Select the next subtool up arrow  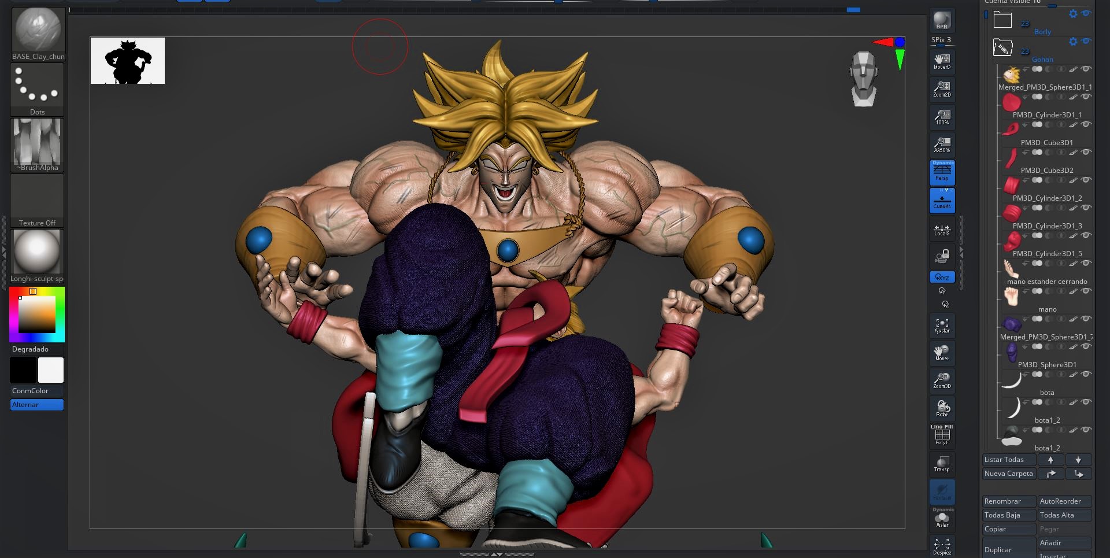coord(1050,460)
